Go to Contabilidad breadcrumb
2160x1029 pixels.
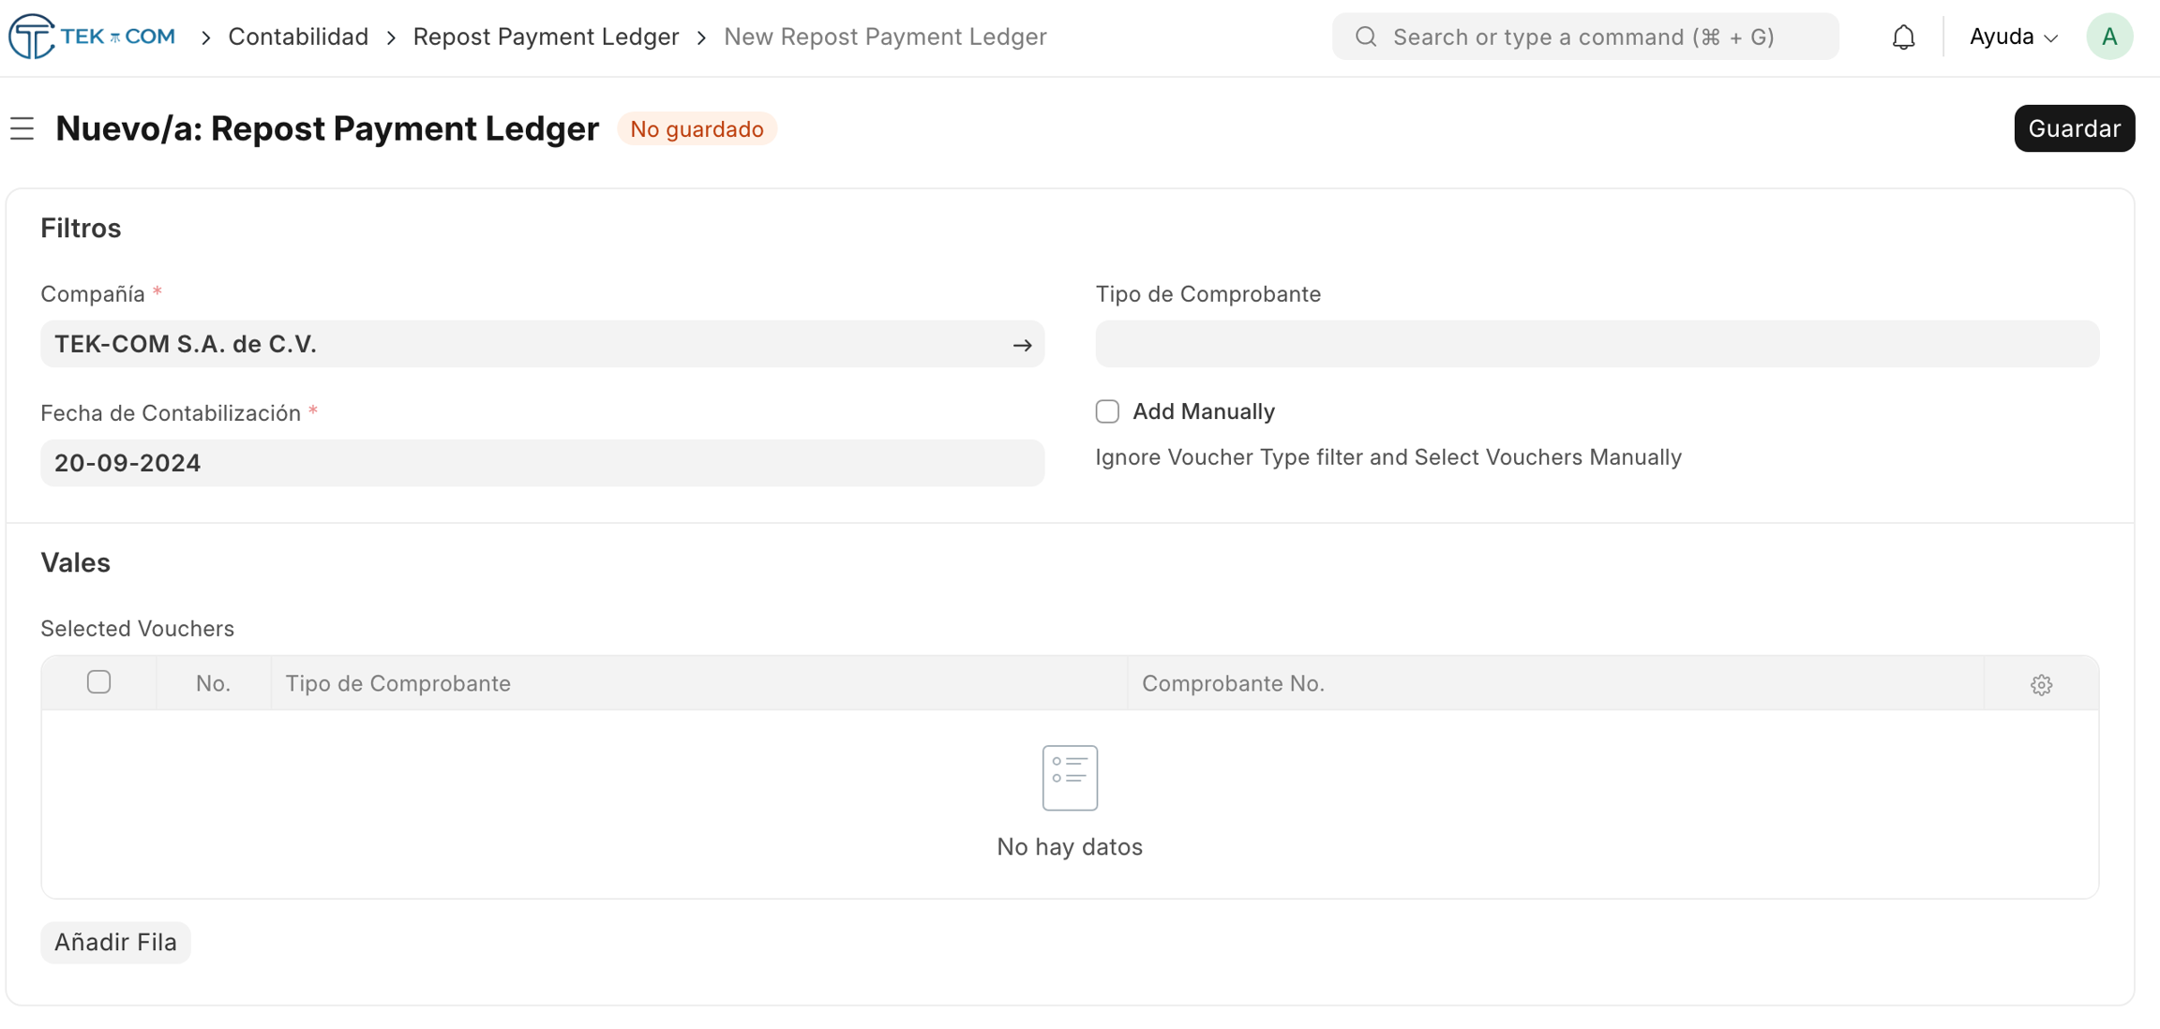pyautogui.click(x=298, y=37)
